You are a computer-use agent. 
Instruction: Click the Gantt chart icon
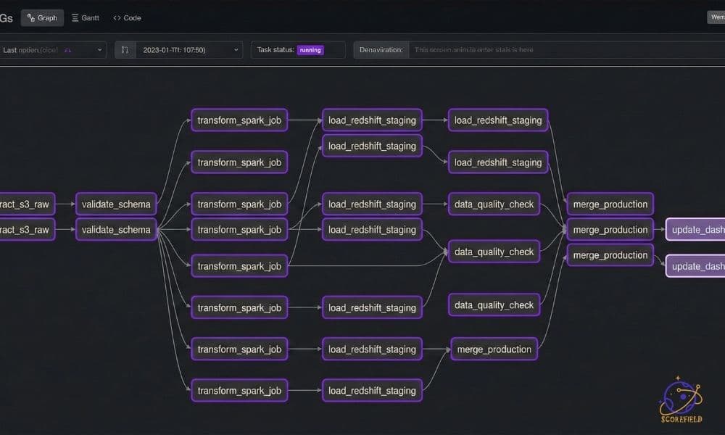click(75, 17)
